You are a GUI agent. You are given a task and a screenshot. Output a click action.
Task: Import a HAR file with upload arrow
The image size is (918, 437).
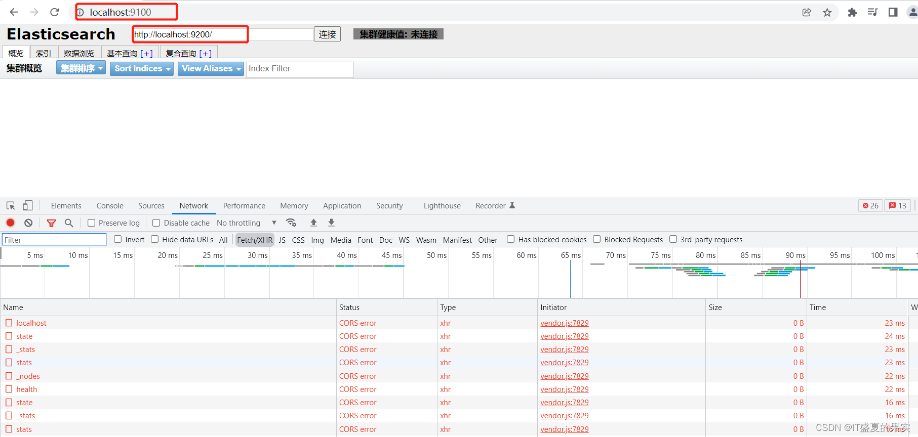point(314,223)
